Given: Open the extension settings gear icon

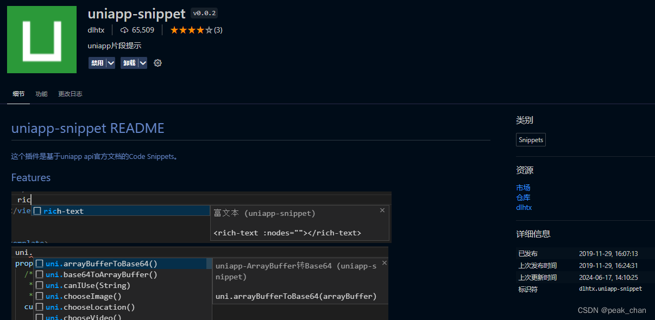Looking at the screenshot, I should click(x=158, y=63).
